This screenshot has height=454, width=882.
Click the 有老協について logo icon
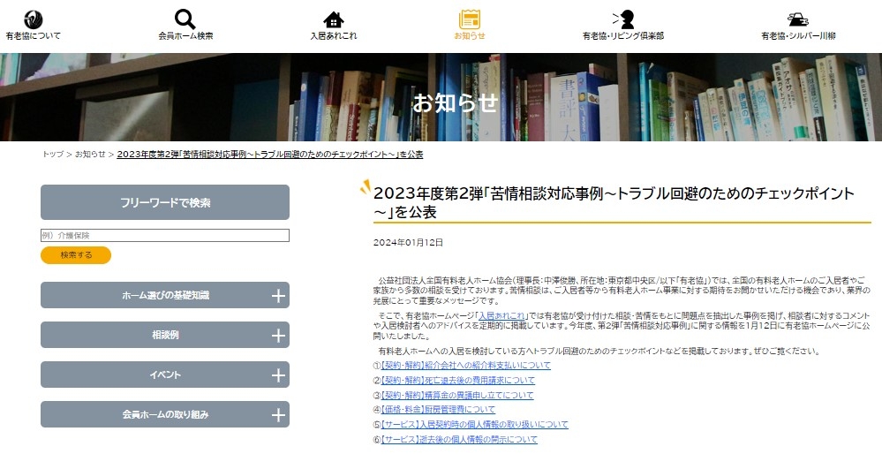pos(33,19)
